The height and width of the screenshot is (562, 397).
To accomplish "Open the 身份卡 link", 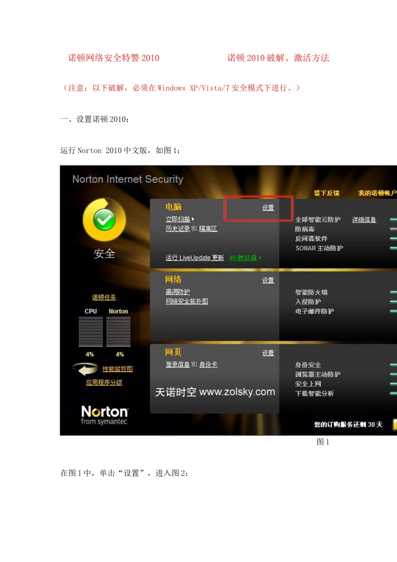I will tap(208, 365).
